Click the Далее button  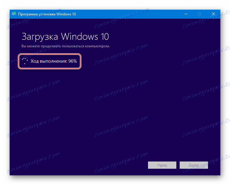(194, 165)
